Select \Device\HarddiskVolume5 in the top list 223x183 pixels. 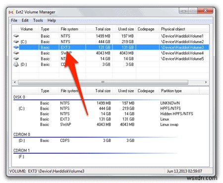(x=182, y=59)
